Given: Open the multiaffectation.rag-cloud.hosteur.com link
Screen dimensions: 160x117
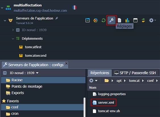Looking at the screenshot, I should [x=40, y=11].
